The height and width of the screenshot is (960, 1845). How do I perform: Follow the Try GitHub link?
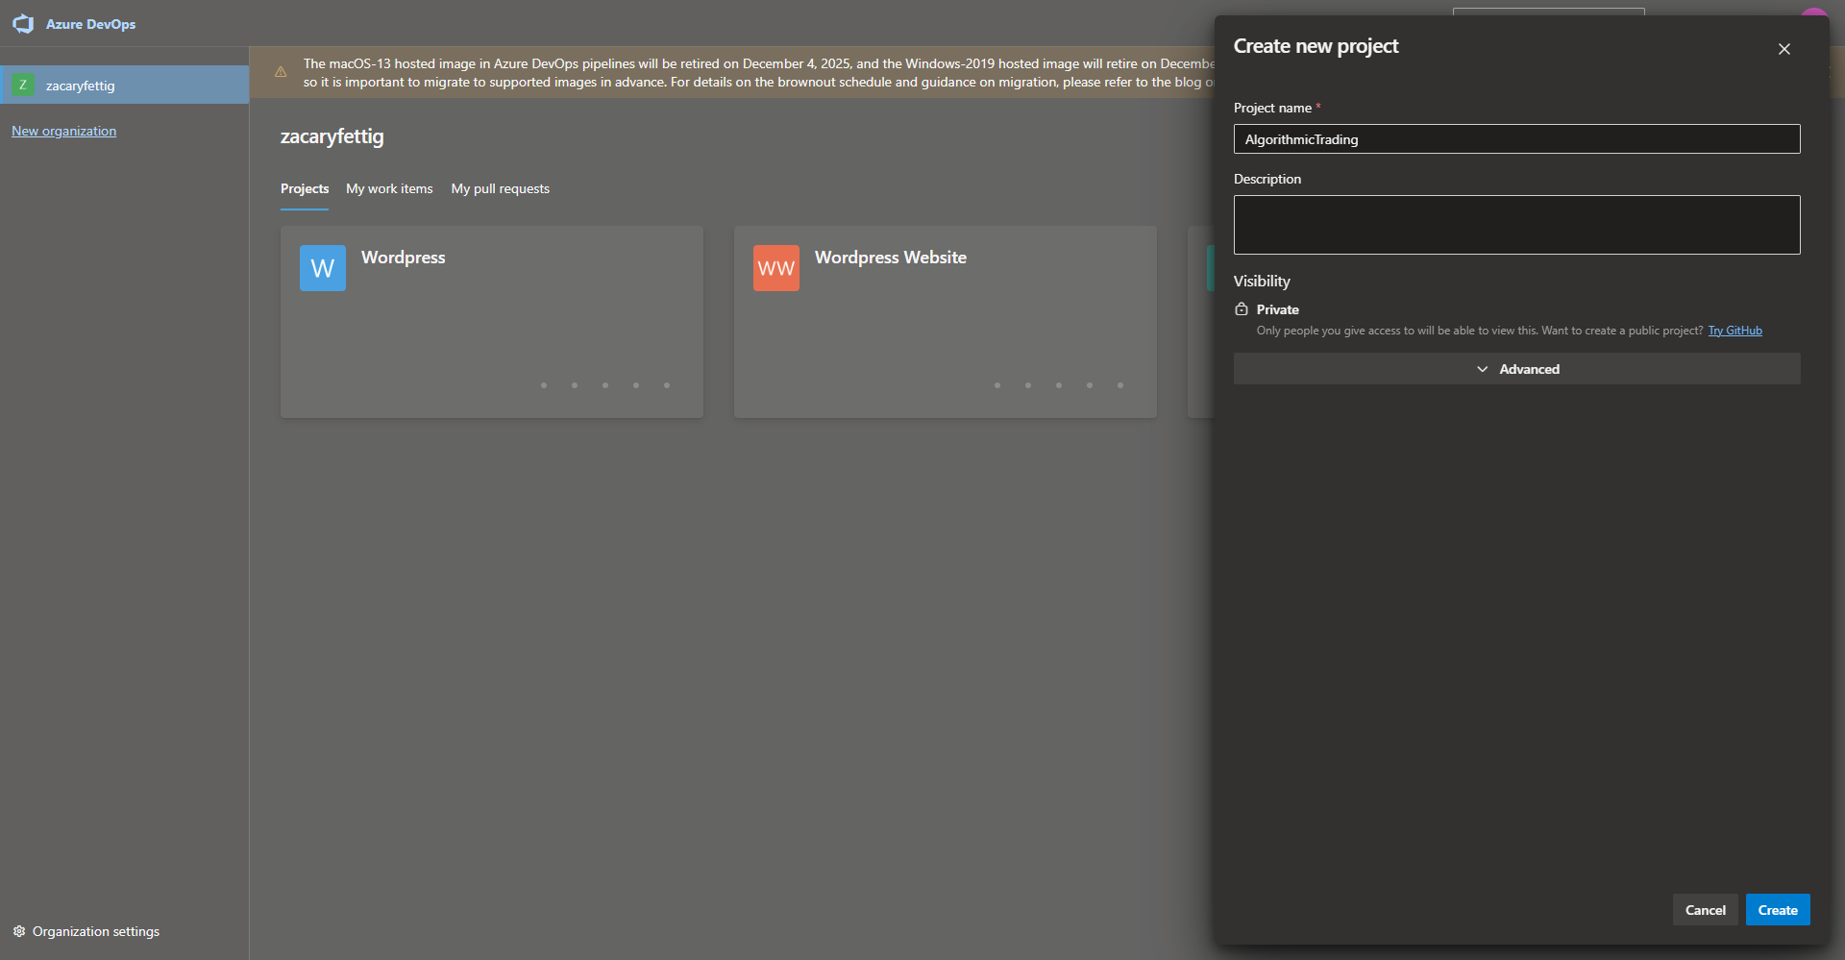click(1734, 331)
